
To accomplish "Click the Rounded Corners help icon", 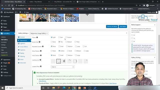I will click(43, 46).
